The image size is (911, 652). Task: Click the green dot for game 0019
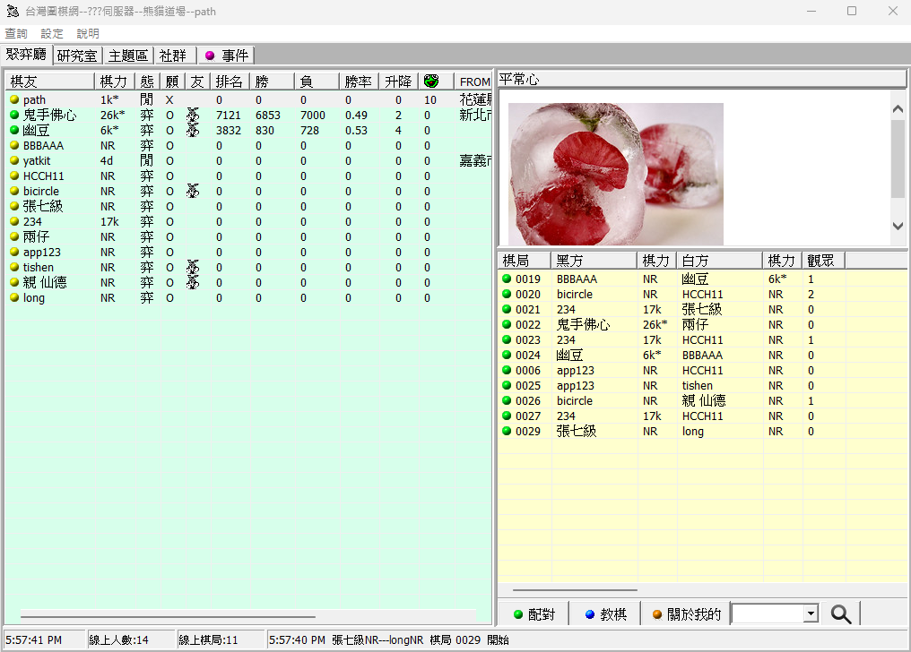[x=507, y=279]
